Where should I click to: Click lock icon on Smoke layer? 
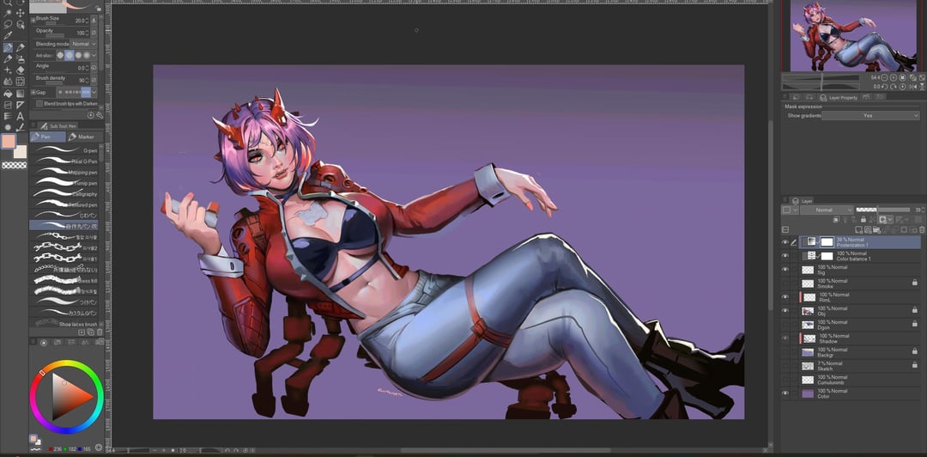(x=914, y=282)
